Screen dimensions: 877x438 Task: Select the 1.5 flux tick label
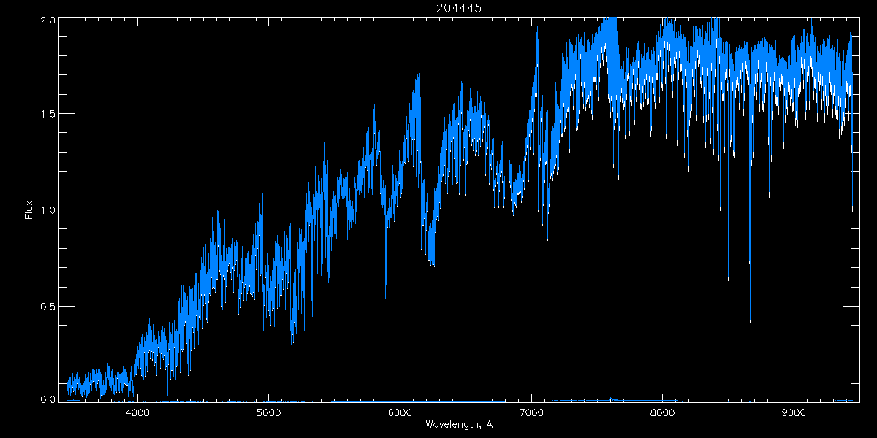(47, 115)
